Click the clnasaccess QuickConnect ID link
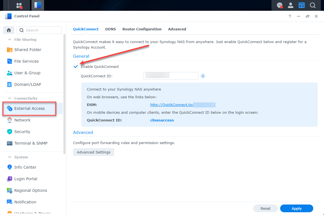This screenshot has width=324, height=215. pos(162,120)
